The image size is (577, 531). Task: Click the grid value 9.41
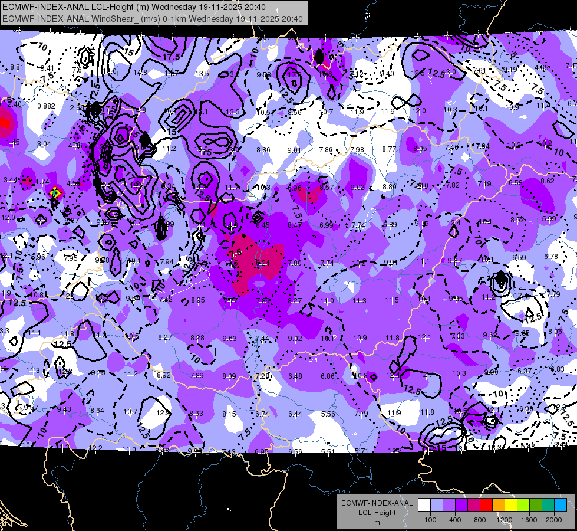(47, 68)
